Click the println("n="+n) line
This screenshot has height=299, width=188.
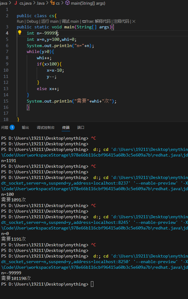[60, 46]
